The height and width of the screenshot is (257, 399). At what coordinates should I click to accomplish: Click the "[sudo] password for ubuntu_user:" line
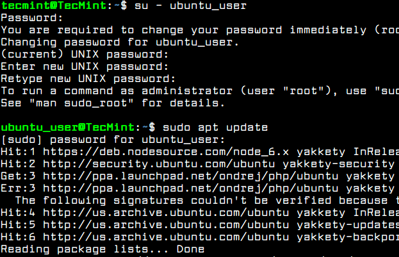pos(113,139)
